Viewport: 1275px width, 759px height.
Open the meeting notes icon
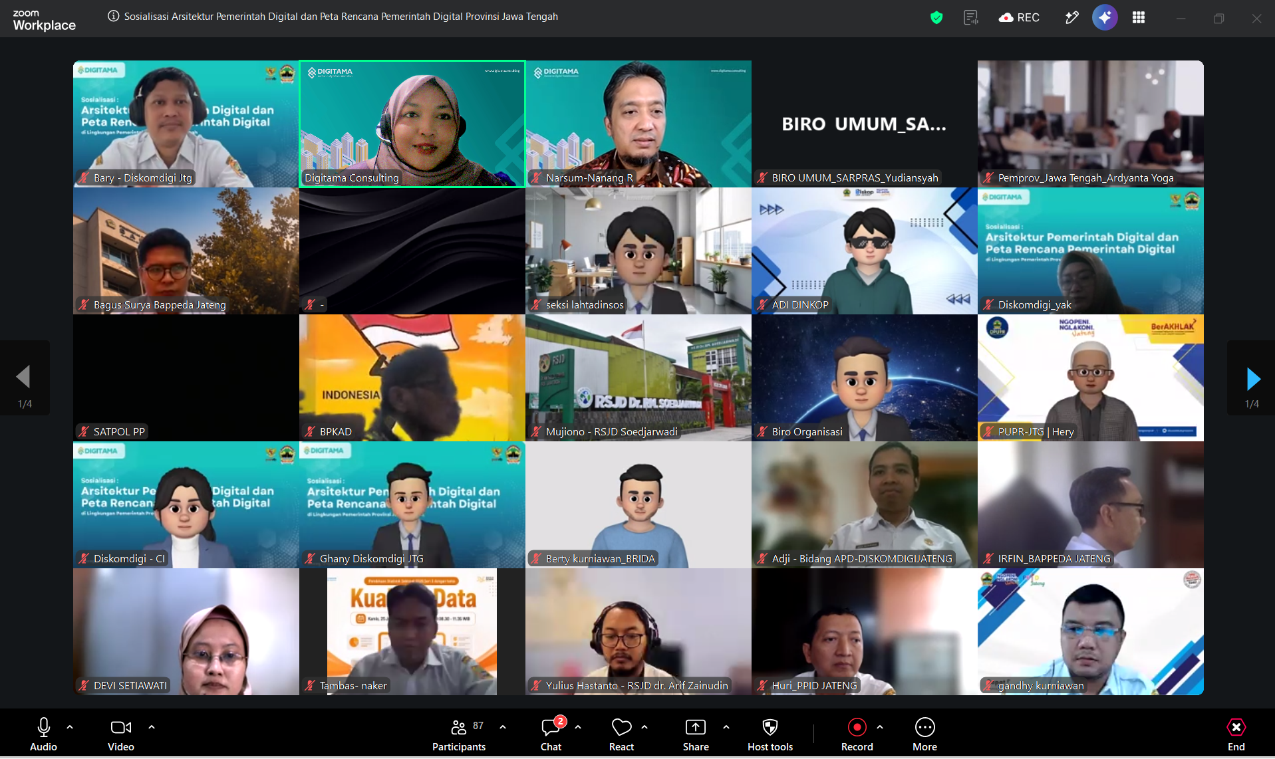[971, 18]
